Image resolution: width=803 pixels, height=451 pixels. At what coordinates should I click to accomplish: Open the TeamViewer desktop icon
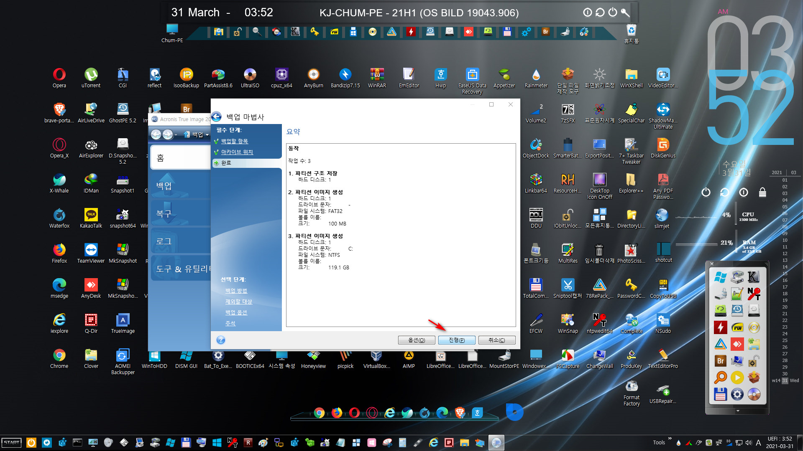click(91, 253)
